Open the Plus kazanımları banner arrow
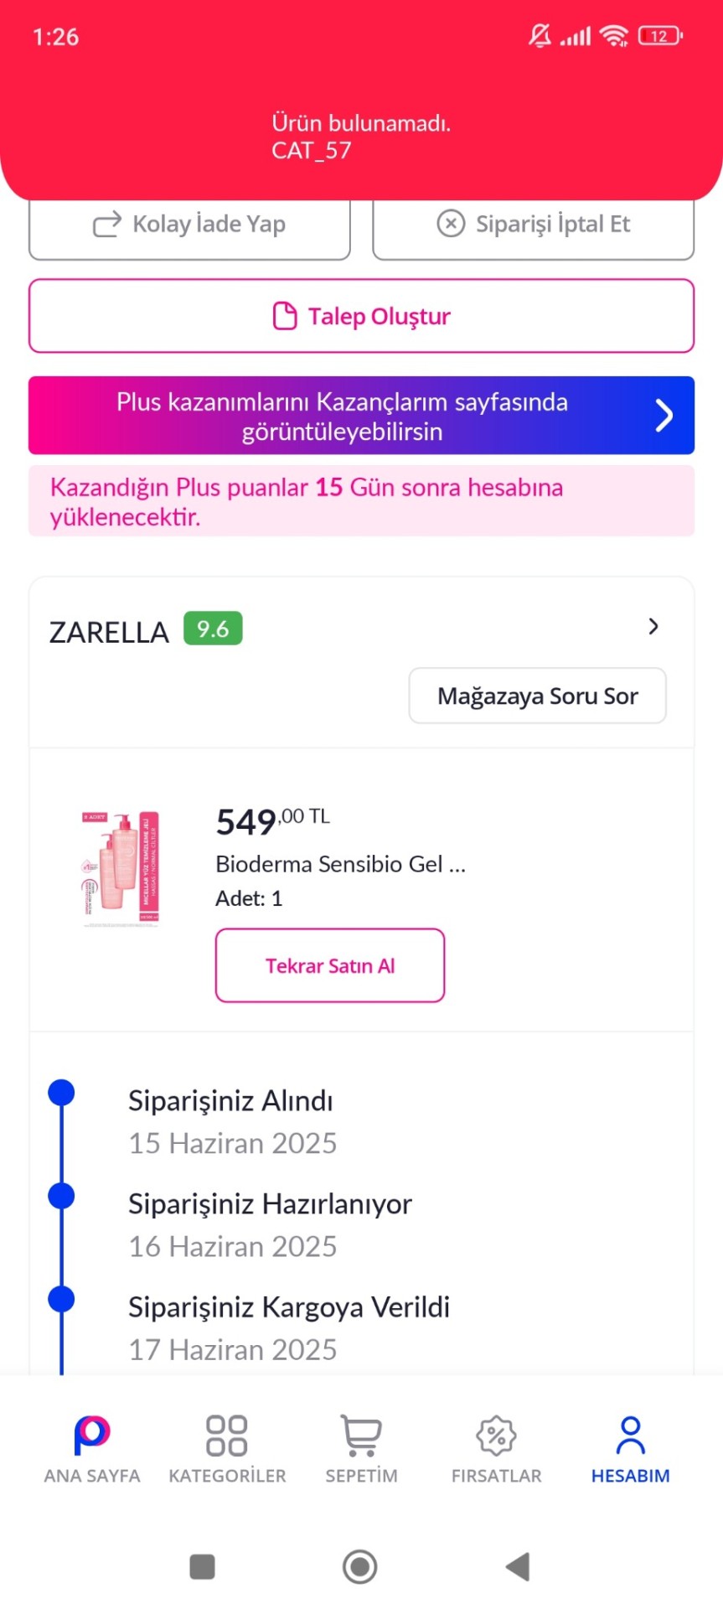 pyautogui.click(x=664, y=416)
